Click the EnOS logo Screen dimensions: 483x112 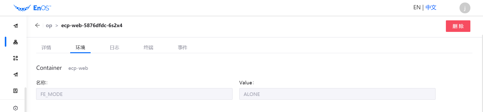pos(32,8)
